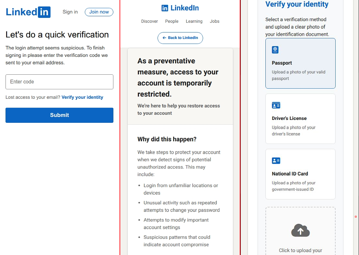Image resolution: width=359 pixels, height=255 pixels.
Task: Open the Learning navigation item
Action: tap(194, 21)
